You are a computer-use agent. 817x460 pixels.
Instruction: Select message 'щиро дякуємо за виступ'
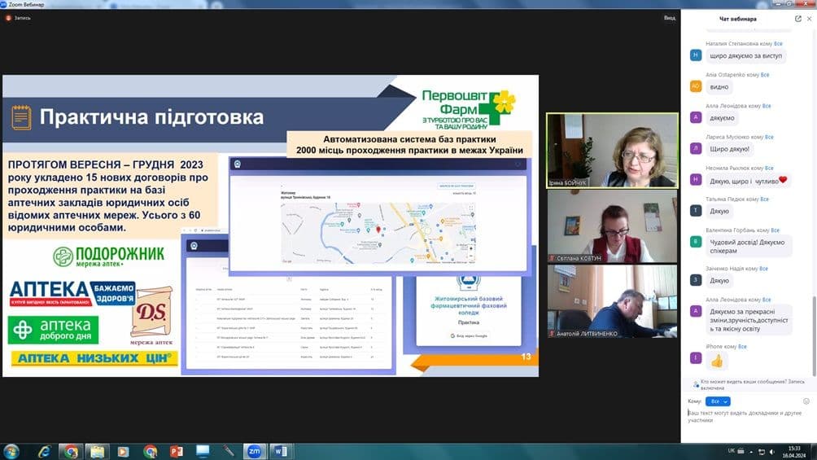(x=745, y=56)
